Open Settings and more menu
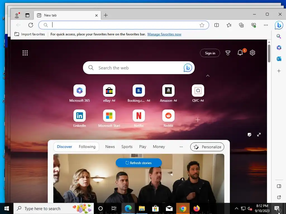 pyautogui.click(x=266, y=25)
